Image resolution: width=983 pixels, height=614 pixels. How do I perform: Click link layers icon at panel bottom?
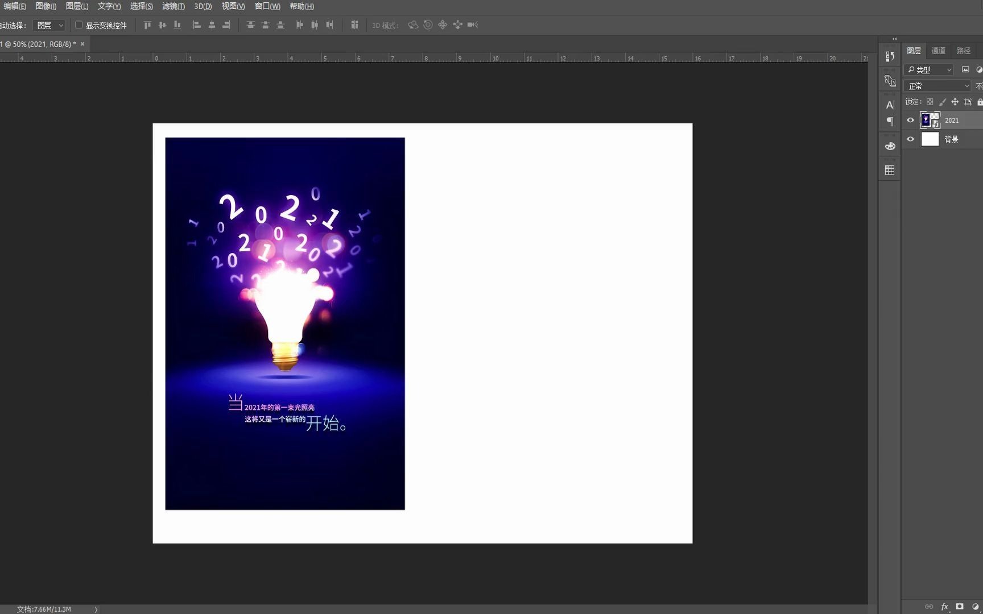929,607
